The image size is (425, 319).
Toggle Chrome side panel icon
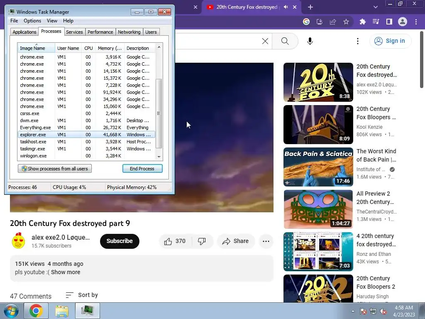tap(389, 22)
